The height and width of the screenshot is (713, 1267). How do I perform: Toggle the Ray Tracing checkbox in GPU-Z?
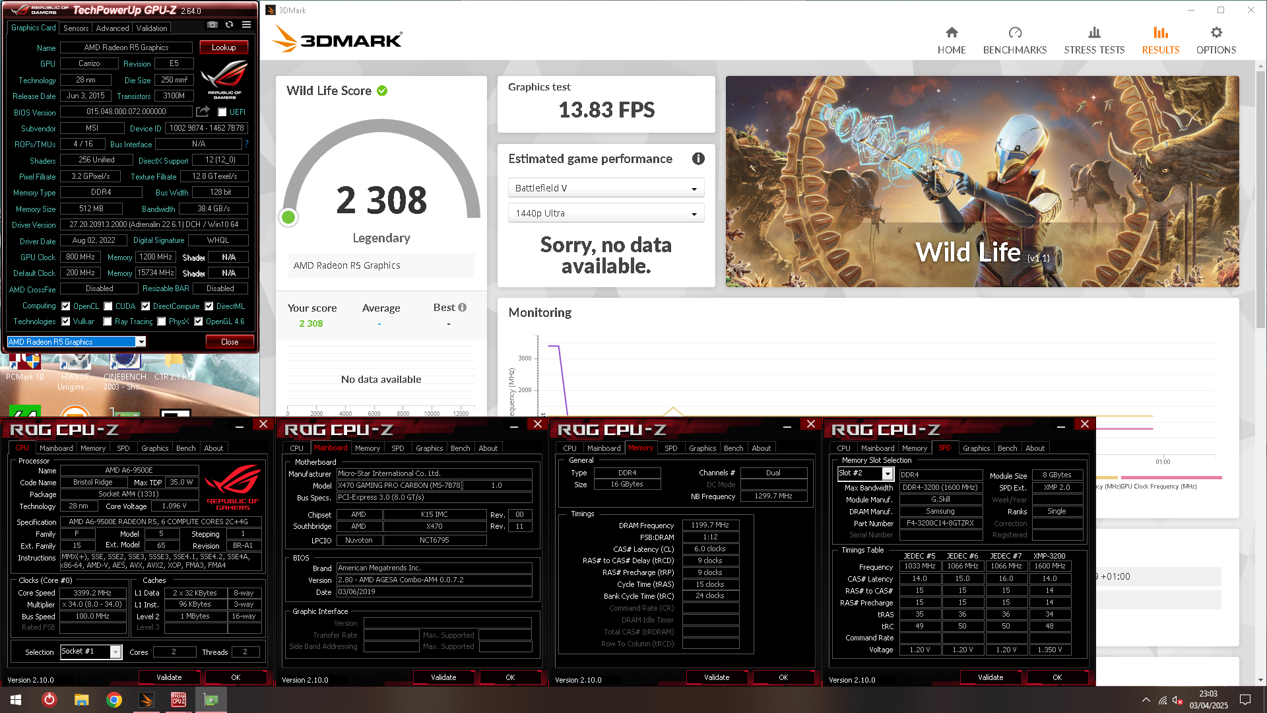point(108,322)
